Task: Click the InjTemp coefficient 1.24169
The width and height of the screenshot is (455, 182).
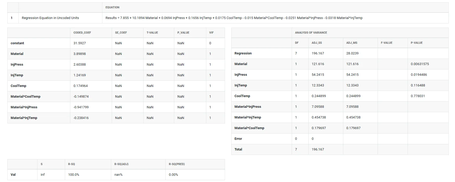Action: pyautogui.click(x=79, y=75)
